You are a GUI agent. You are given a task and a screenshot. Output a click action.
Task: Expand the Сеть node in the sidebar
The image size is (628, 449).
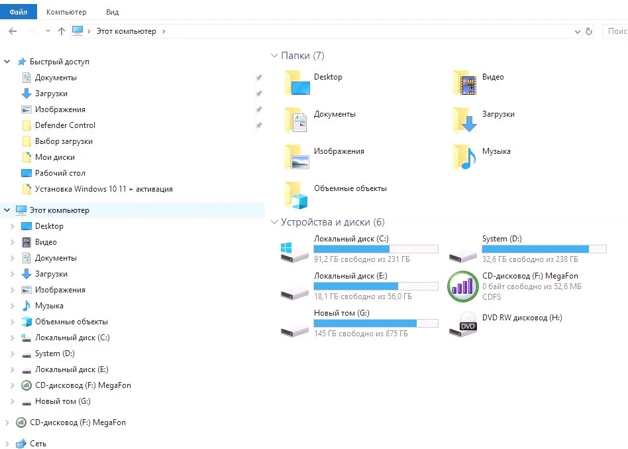click(7, 444)
